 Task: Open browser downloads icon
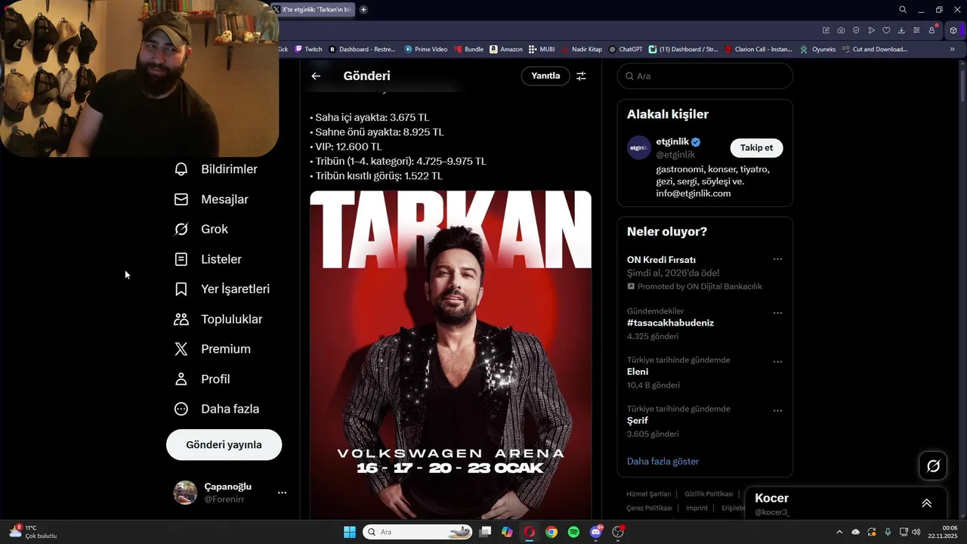point(901,30)
